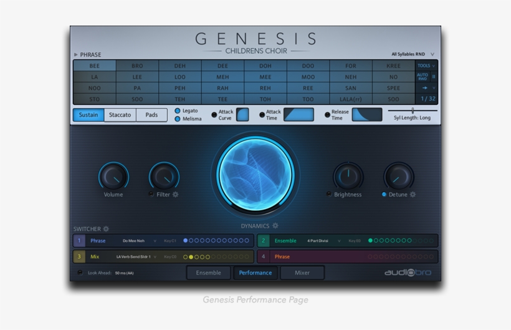Enable the Attack Curve toggle
511x330 pixels.
214,115
